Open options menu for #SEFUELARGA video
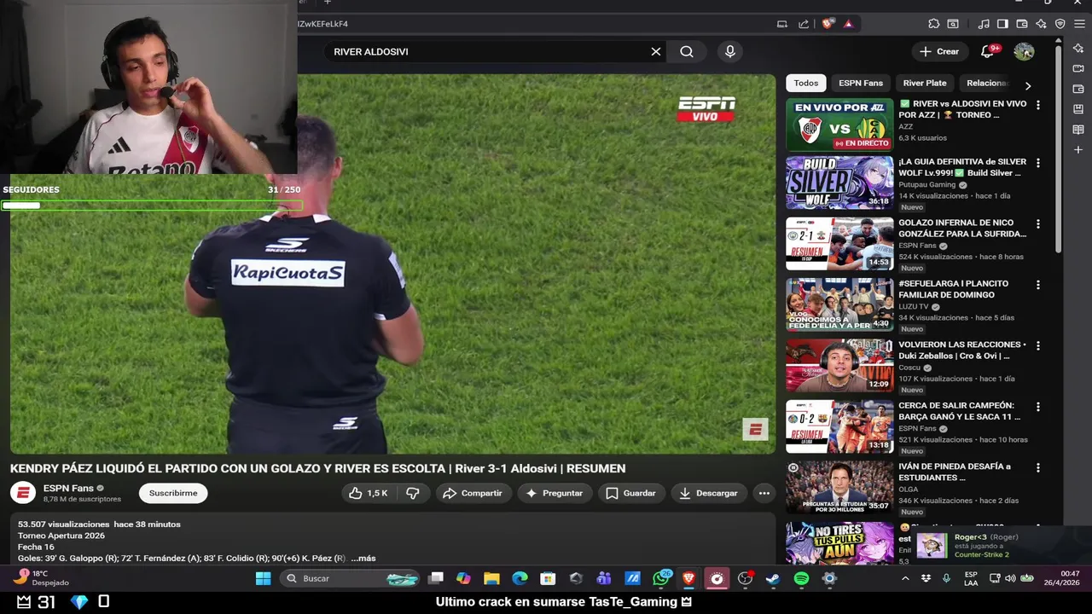This screenshot has width=1092, height=614. pos(1038,285)
